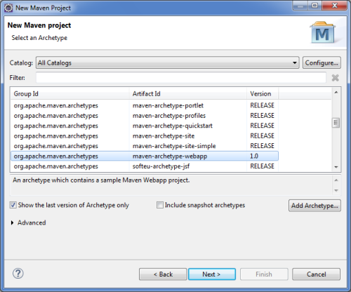The image size is (351, 292).
Task: Click the archetype list scrollbar thumb
Action: tap(336, 123)
